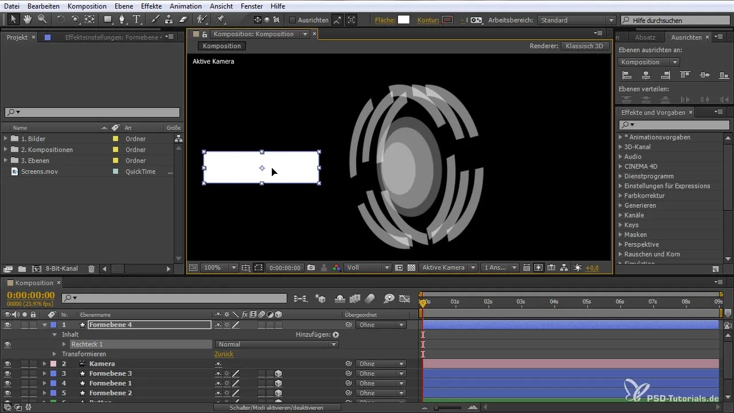Select the Clone Stamp tool
This screenshot has height=413, width=734.
169,19
